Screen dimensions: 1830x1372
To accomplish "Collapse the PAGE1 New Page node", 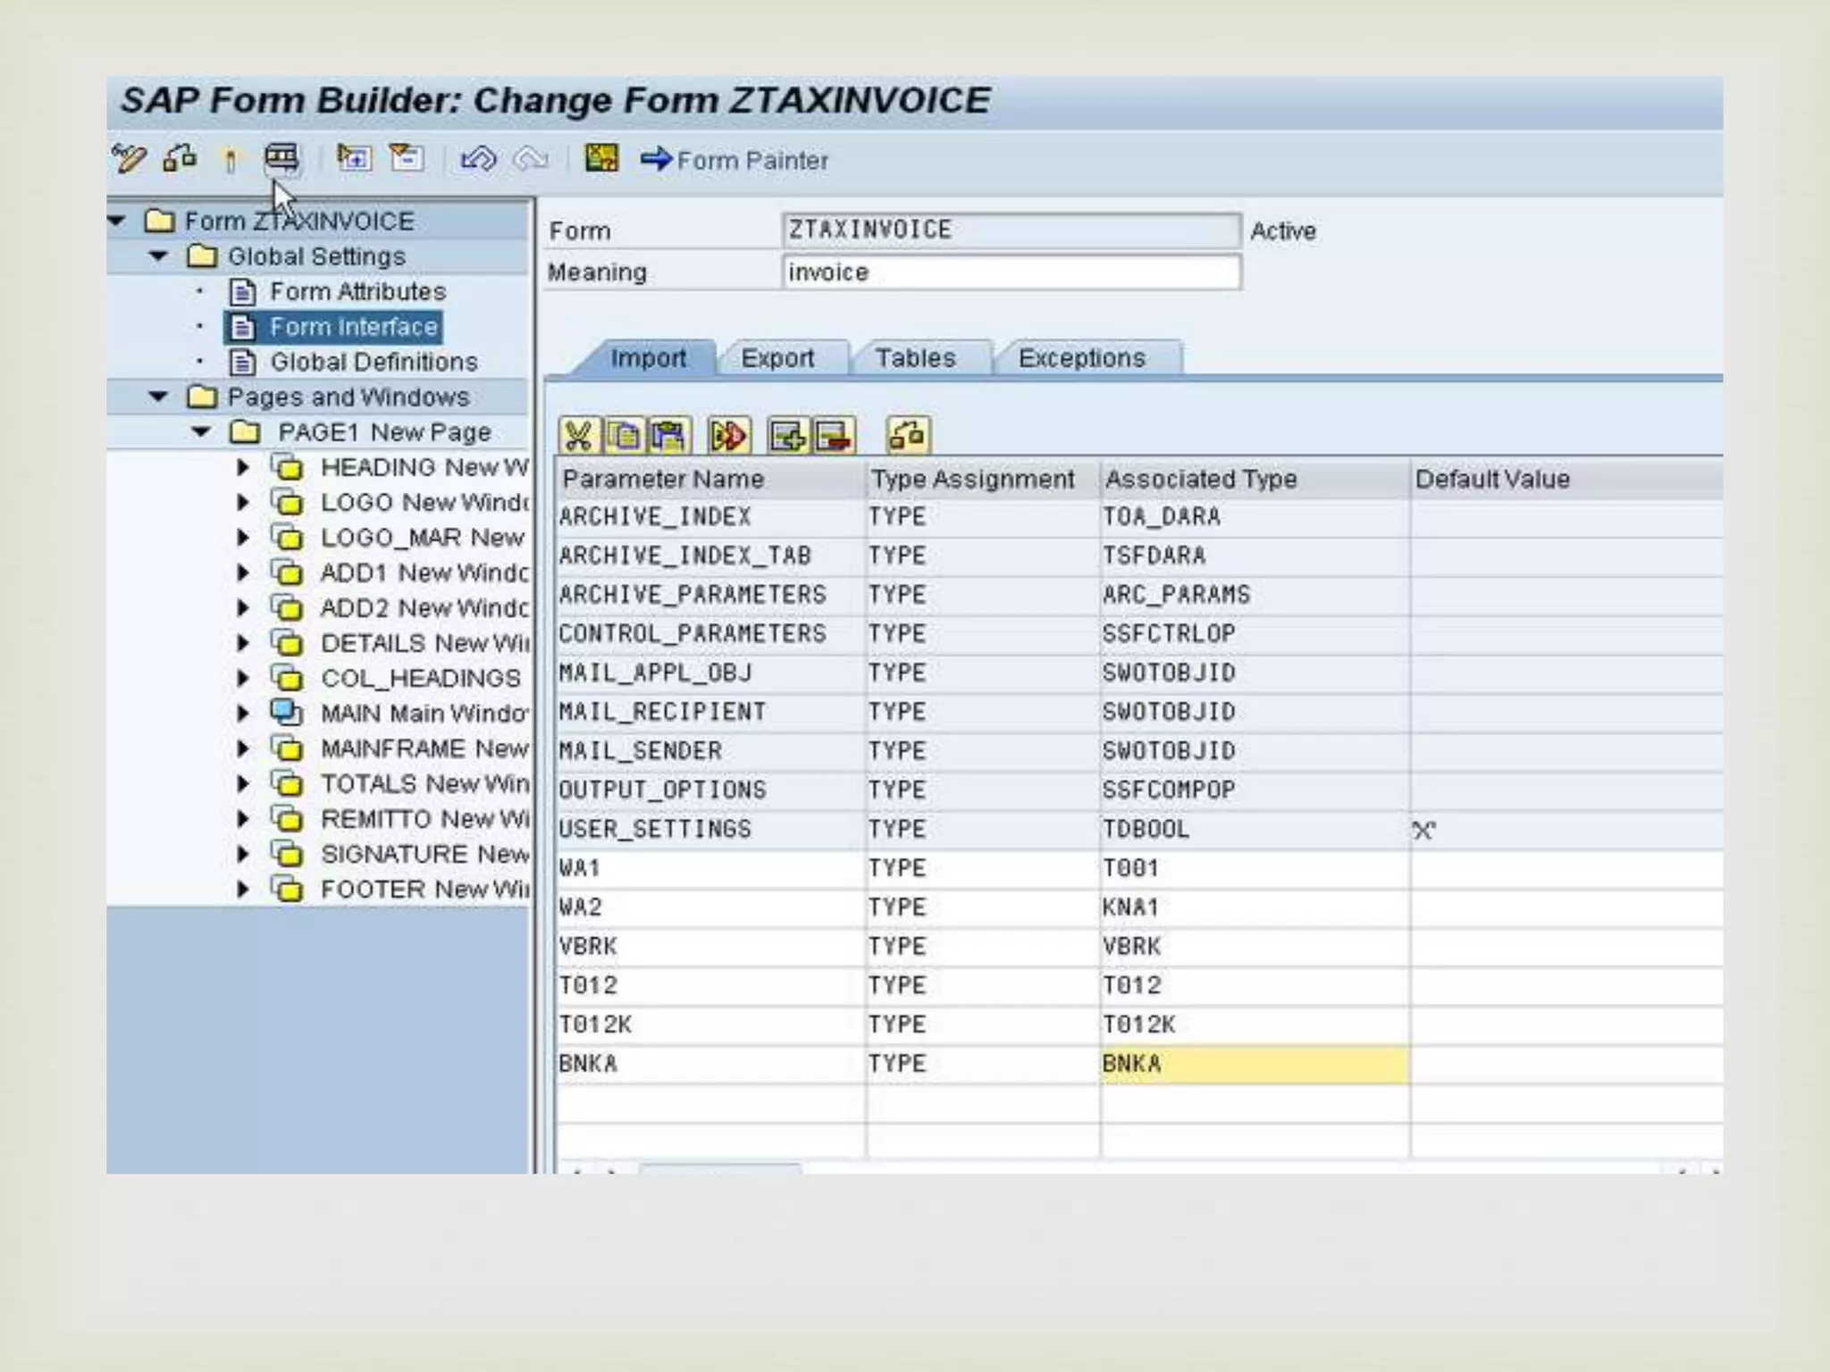I will point(201,432).
